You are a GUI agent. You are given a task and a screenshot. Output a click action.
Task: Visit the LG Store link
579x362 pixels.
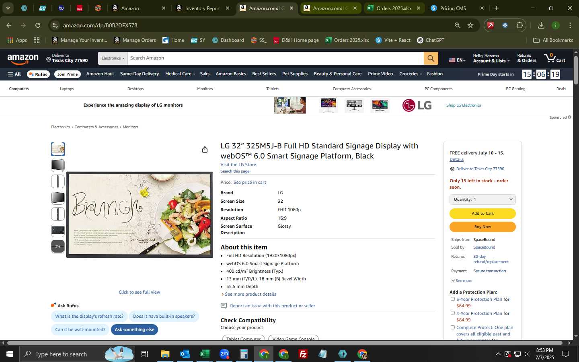(238, 165)
